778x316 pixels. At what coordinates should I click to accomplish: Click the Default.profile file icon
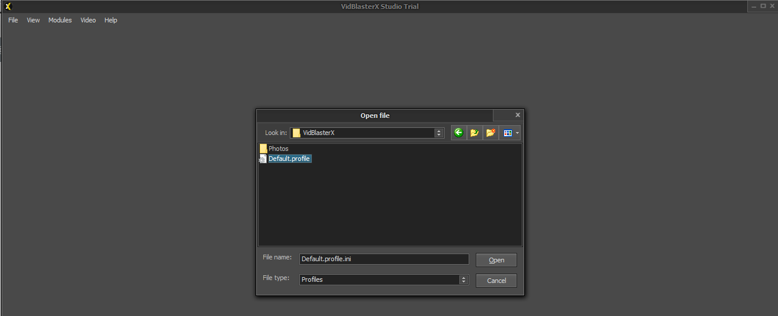pyautogui.click(x=263, y=159)
